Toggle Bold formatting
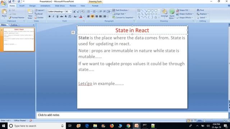 point(50,16)
